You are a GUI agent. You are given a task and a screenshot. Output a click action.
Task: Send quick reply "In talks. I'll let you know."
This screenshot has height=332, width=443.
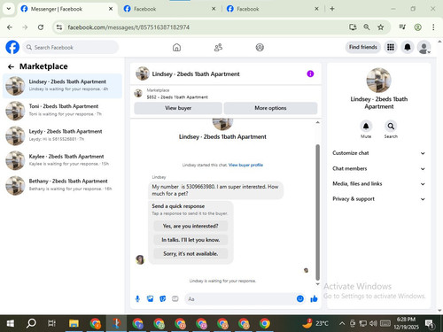[190, 240]
